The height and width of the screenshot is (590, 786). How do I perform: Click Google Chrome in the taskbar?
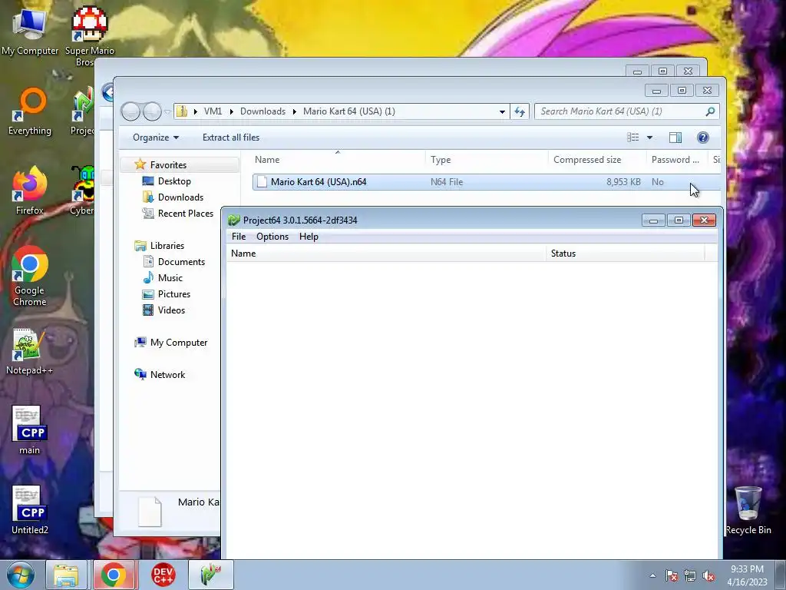click(x=114, y=575)
